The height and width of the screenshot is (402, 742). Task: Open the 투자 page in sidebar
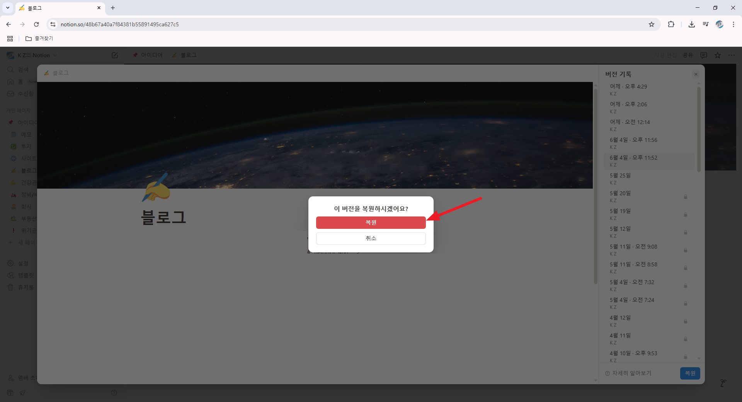[x=22, y=146]
